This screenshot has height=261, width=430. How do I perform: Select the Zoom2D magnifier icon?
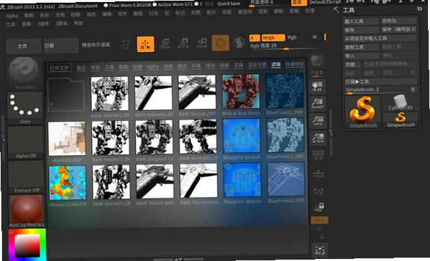click(318, 103)
